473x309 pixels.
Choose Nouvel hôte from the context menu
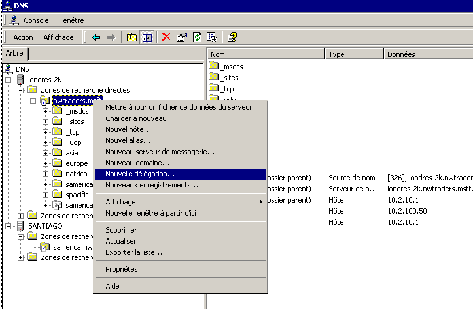128,129
